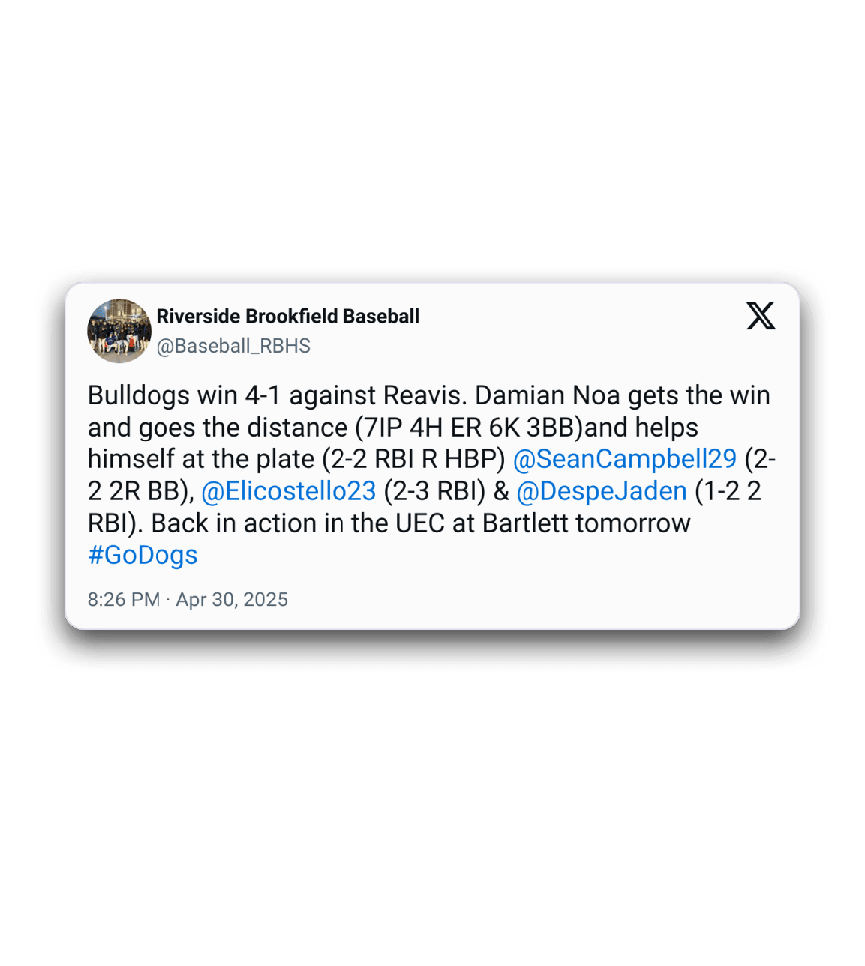Click the Apr 30, 2025 date

232,600
